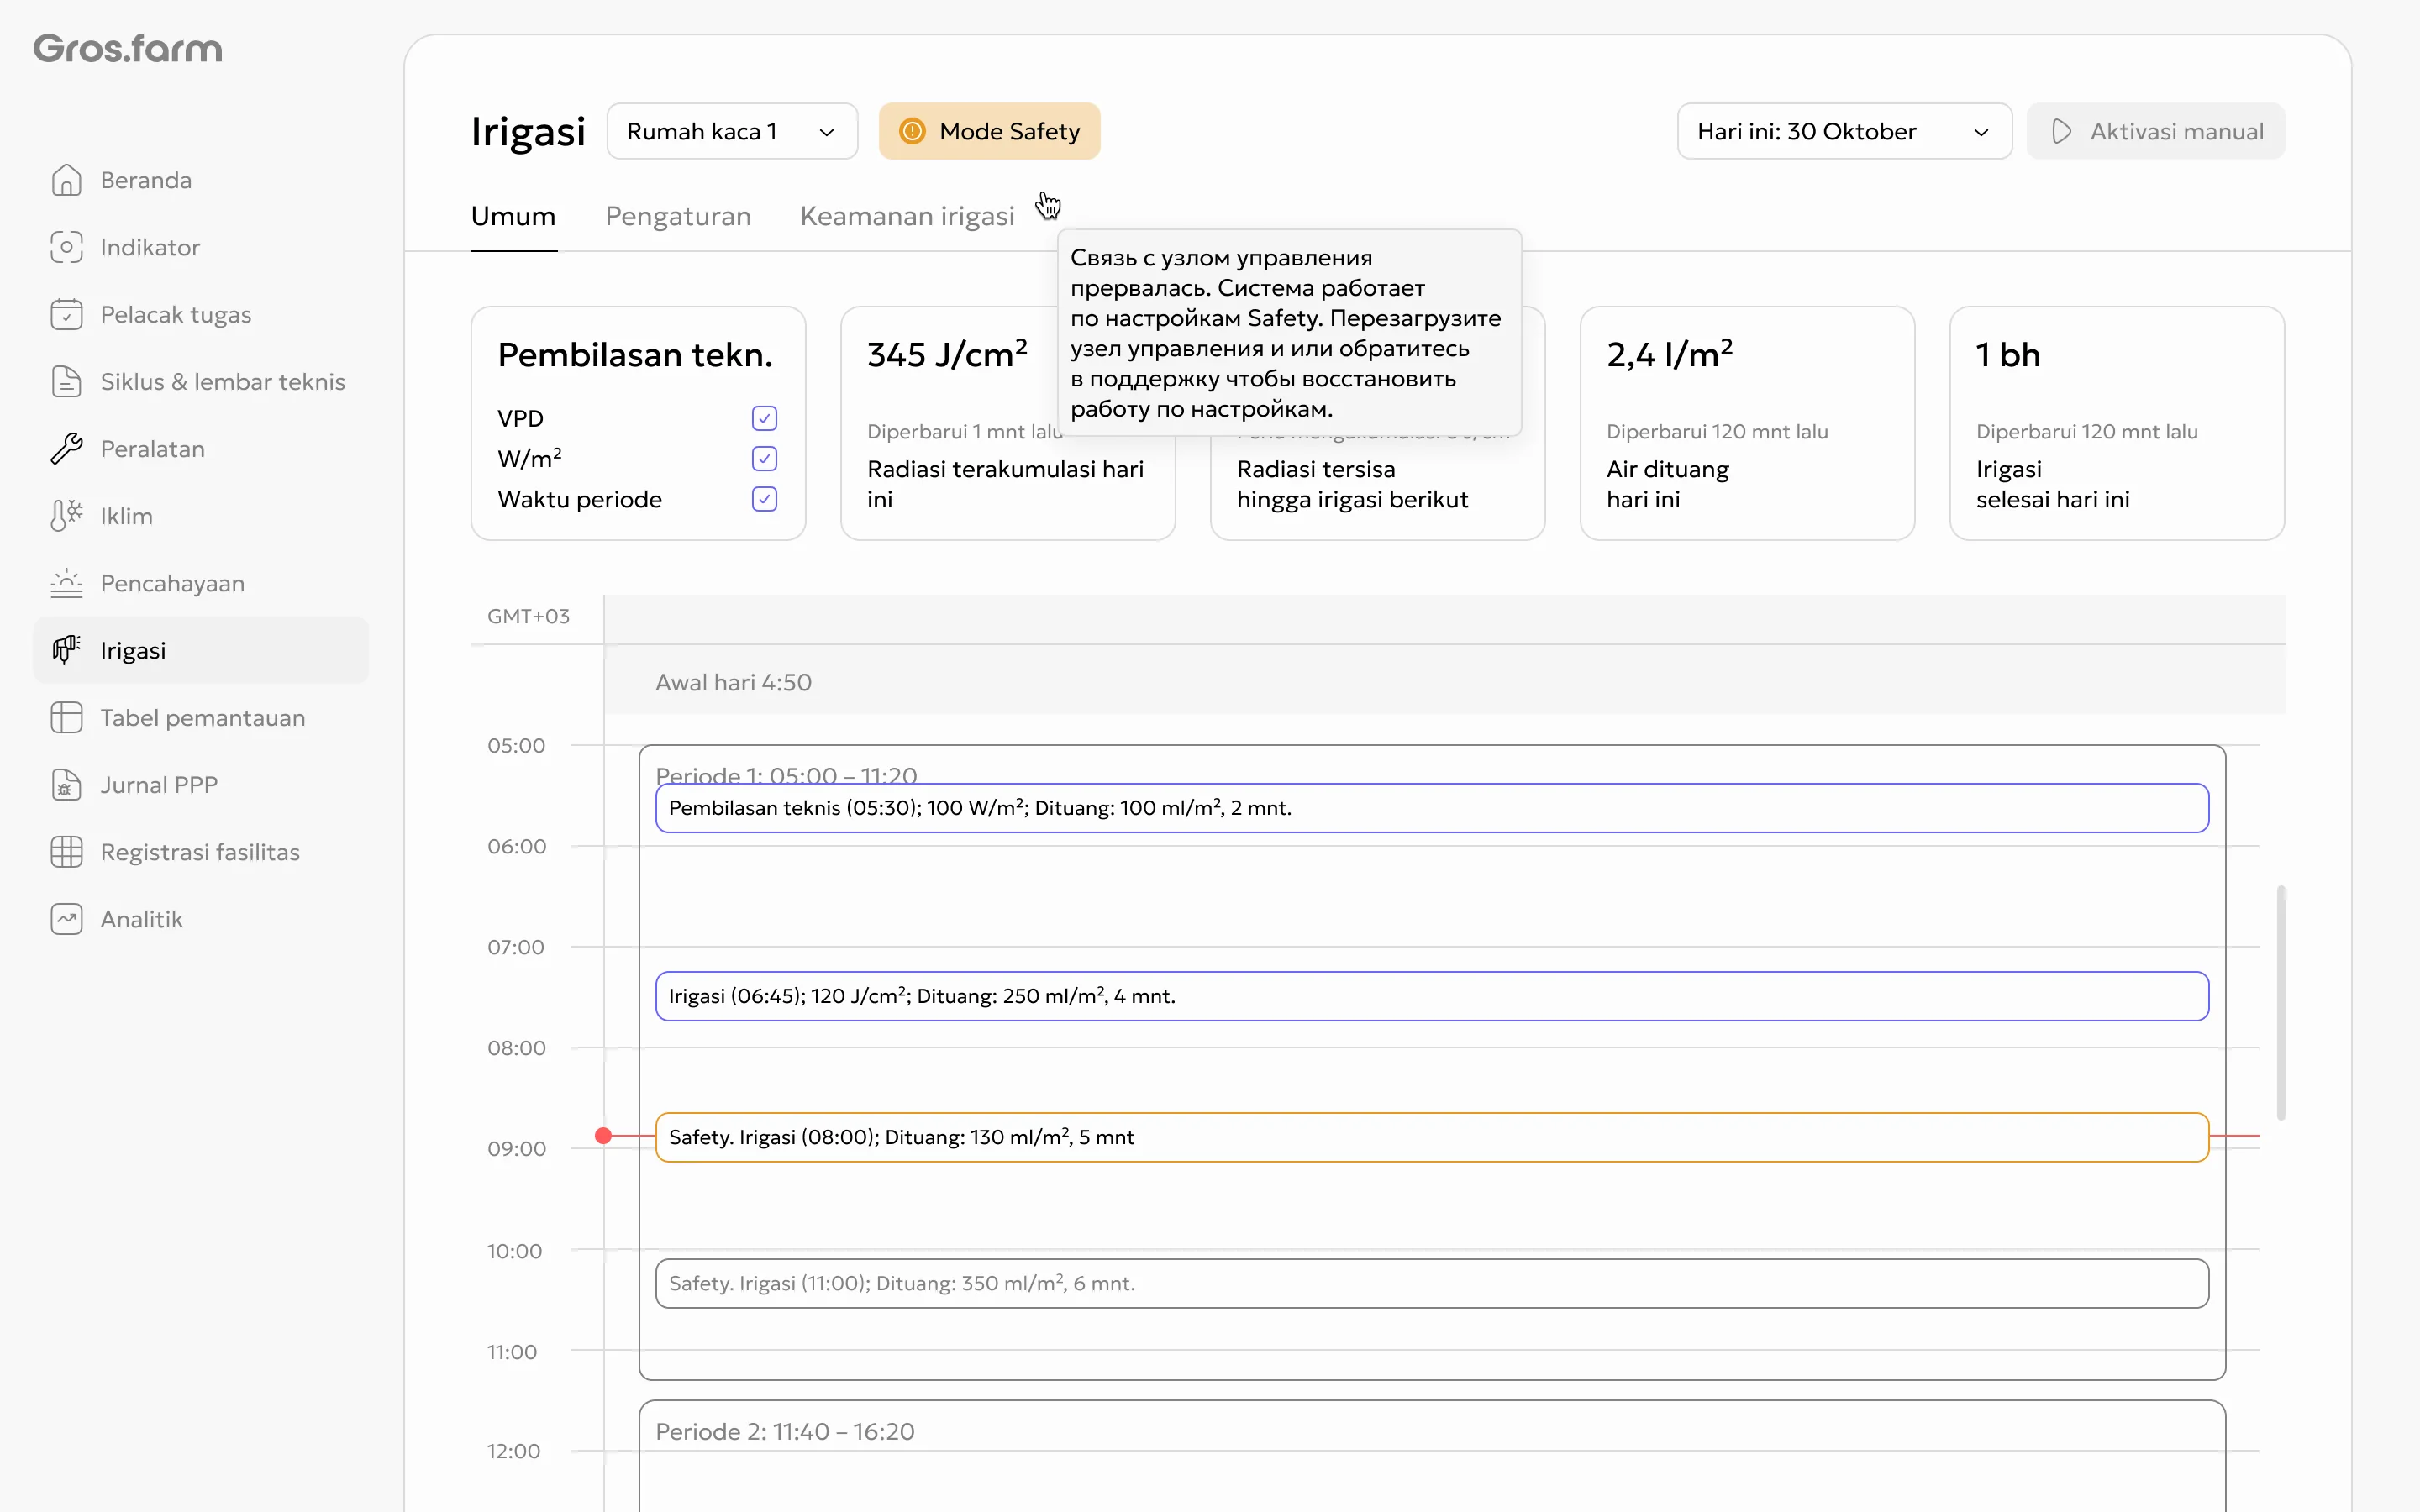Go to Registrasi fasilitas
Screen dimensions: 2420x1512
coord(201,852)
